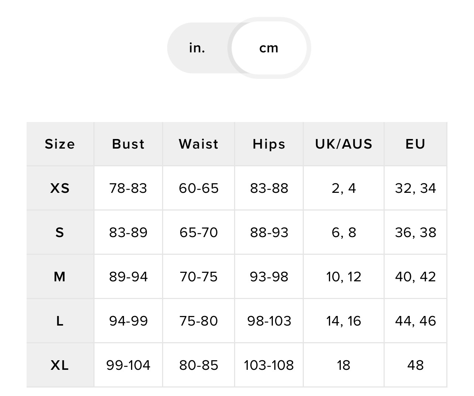Click the 103-108 hips measurement cell
This screenshot has width=474, height=396.
pos(269,365)
